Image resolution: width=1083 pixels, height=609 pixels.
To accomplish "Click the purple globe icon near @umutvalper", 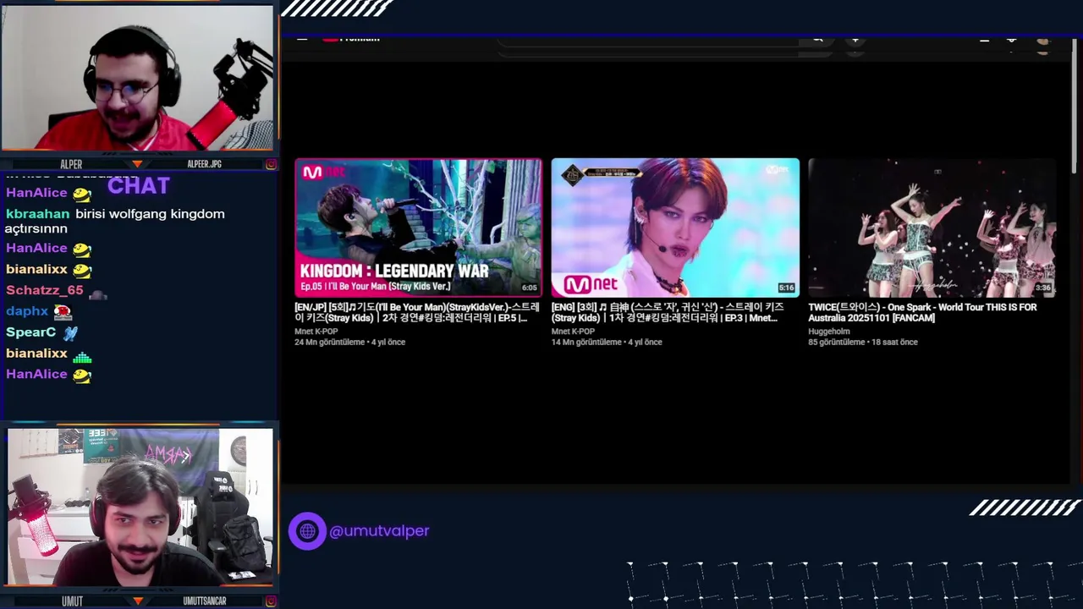I will (307, 531).
